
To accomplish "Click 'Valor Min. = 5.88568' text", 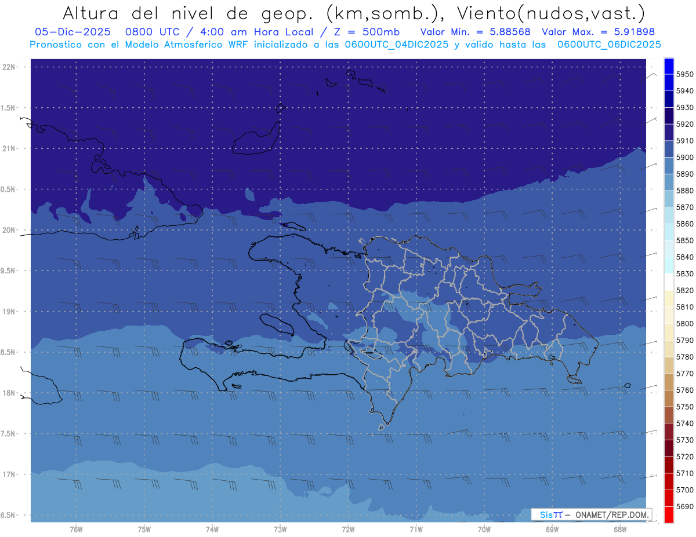I will pyautogui.click(x=476, y=32).
